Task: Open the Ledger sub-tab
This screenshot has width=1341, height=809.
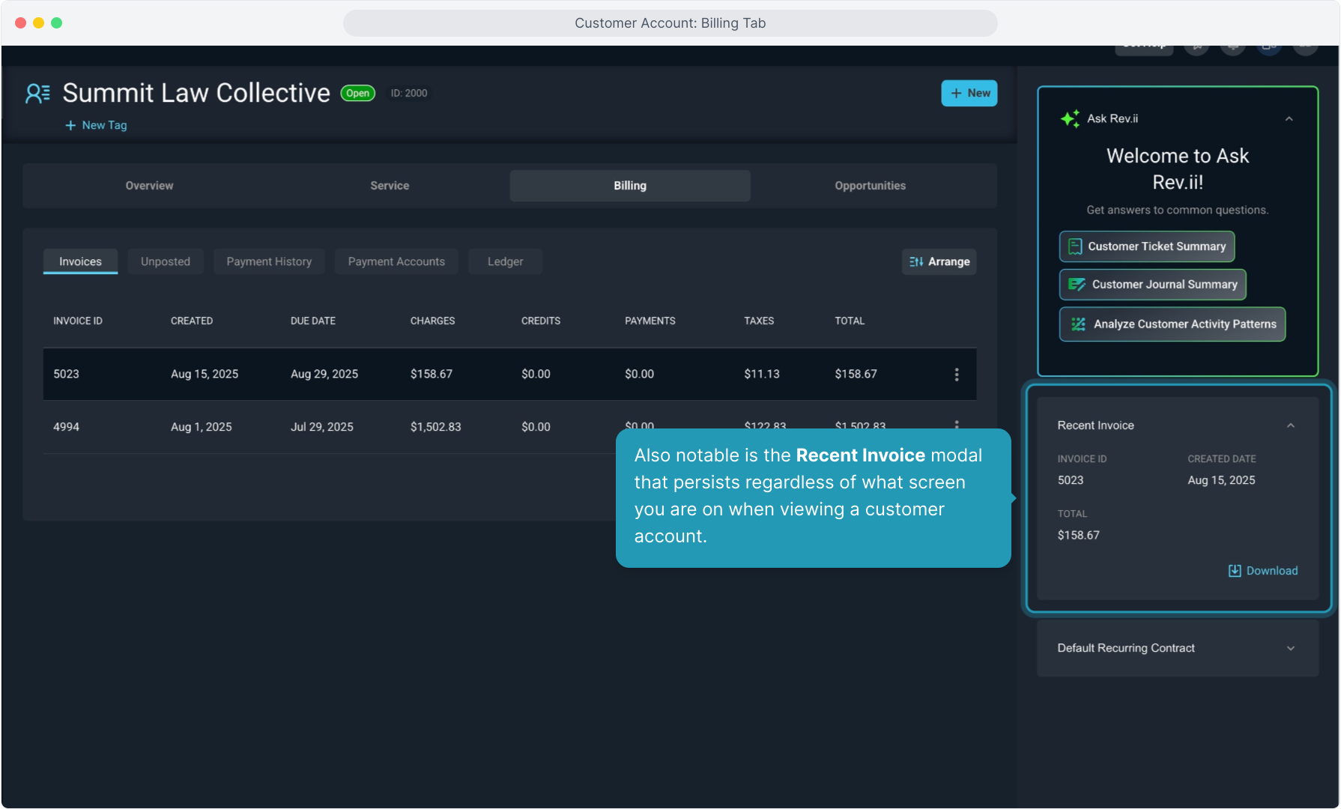Action: [505, 261]
